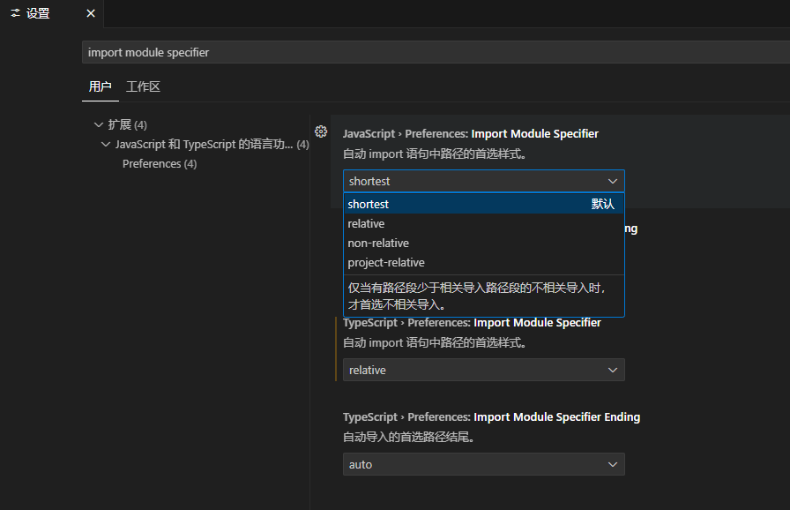Screen dimensions: 790x510
Task: Click the gear icon beside JavaScript setting
Action: click(321, 131)
